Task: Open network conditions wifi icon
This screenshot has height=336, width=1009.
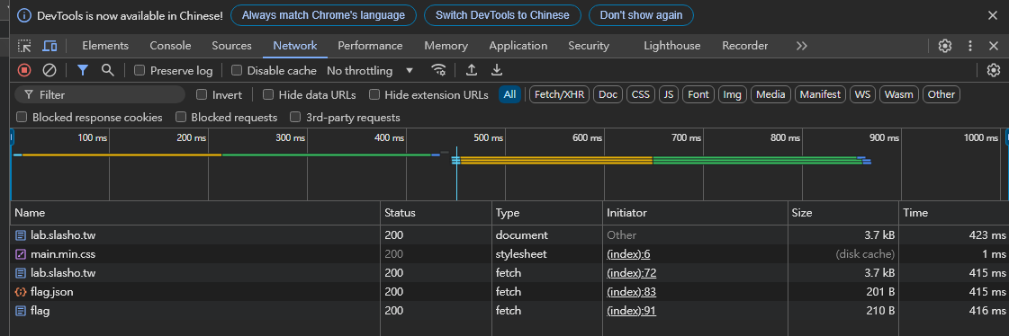Action: (x=439, y=70)
